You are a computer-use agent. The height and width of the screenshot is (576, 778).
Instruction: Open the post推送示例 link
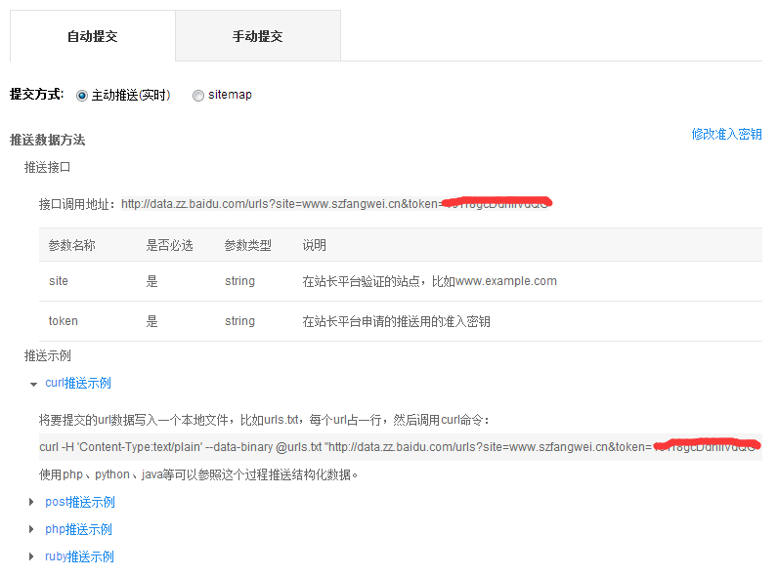click(80, 503)
